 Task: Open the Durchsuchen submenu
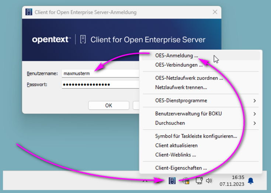[201, 123]
